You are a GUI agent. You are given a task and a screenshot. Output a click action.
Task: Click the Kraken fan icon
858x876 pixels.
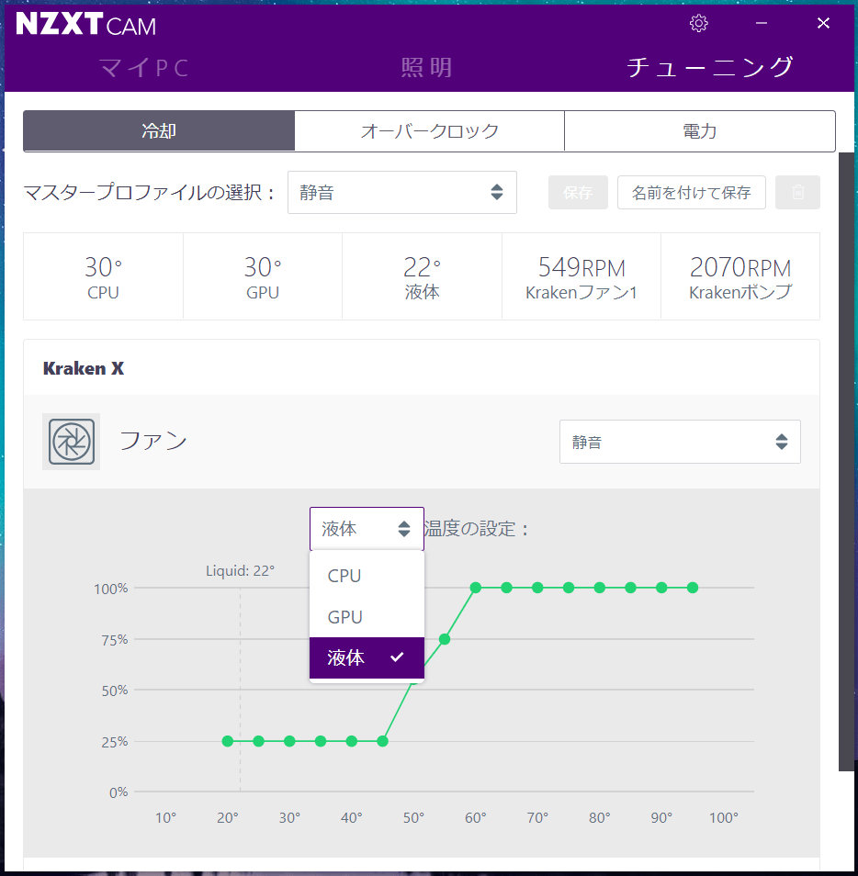71,442
